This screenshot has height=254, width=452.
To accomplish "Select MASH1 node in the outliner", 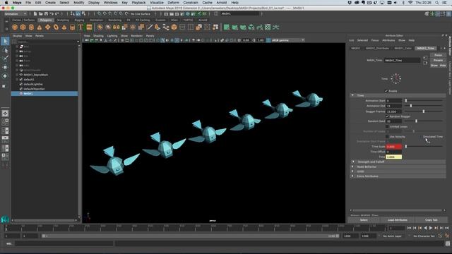I will 44,94.
